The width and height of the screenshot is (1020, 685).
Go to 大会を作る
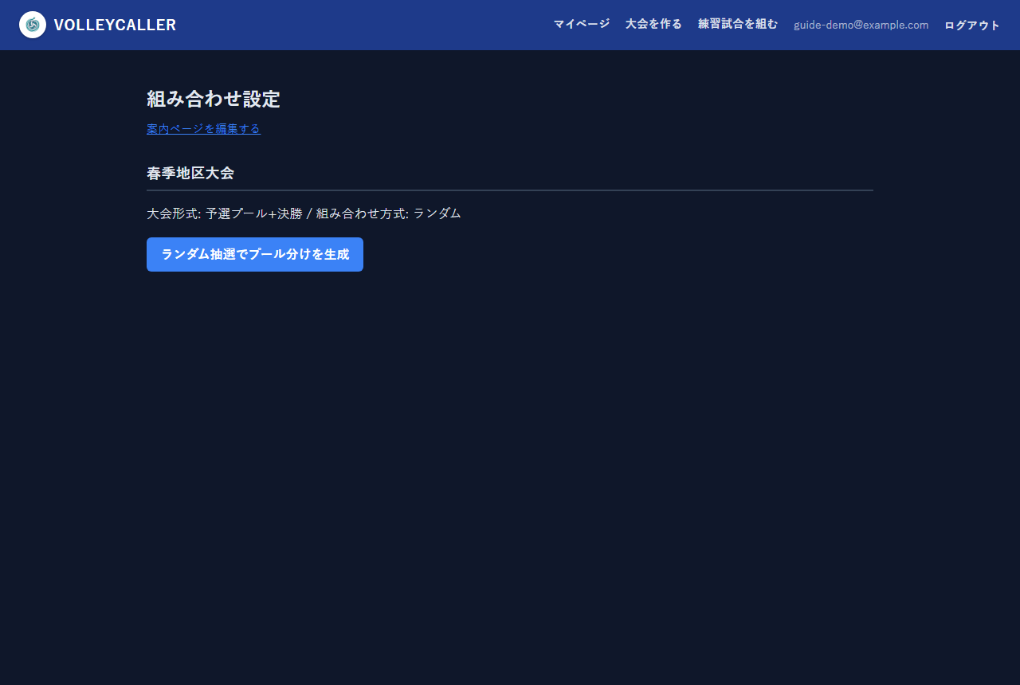(653, 24)
